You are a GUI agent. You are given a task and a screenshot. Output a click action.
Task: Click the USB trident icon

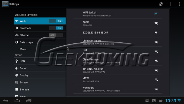tap(17, 61)
